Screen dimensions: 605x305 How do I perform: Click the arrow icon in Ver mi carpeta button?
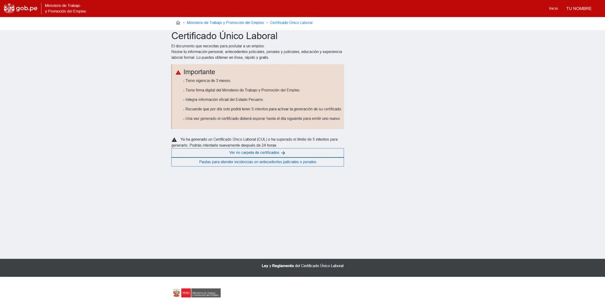(283, 153)
